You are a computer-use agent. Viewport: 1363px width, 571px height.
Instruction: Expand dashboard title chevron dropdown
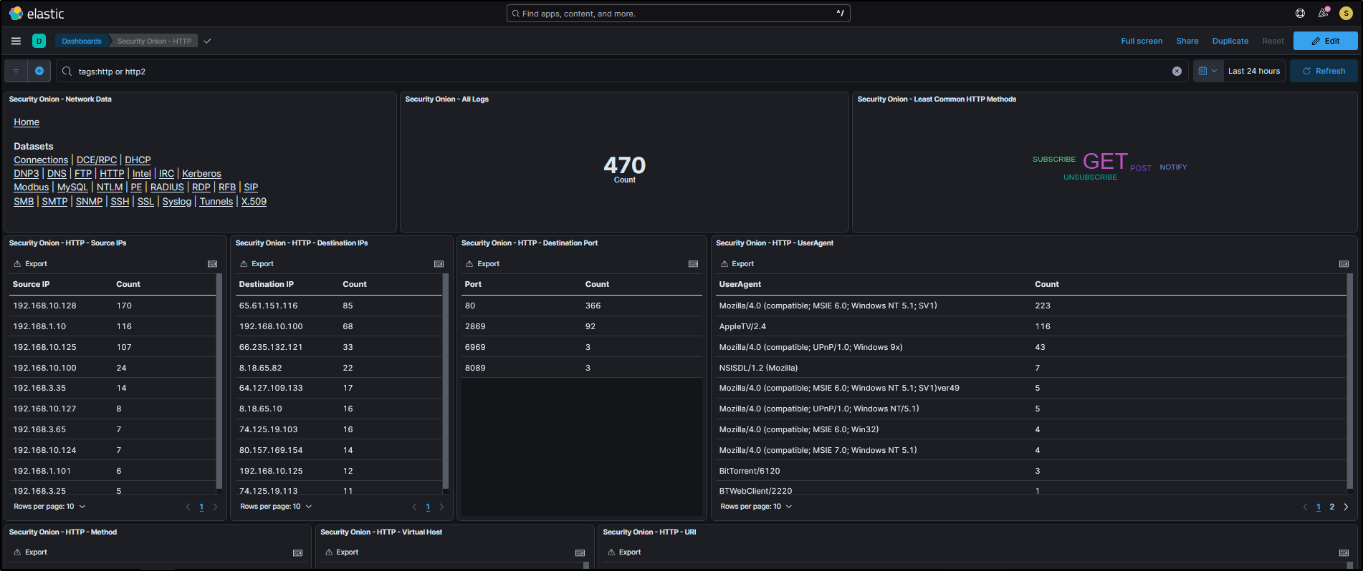[207, 41]
